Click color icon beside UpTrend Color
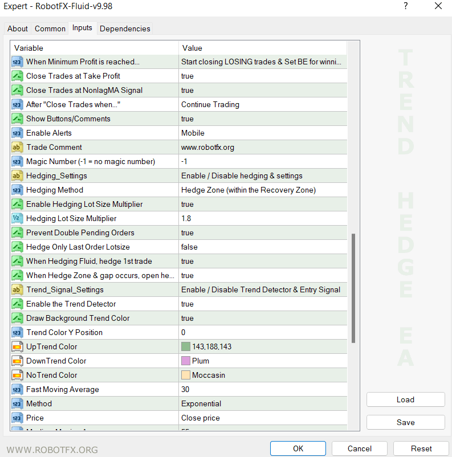 click(17, 347)
